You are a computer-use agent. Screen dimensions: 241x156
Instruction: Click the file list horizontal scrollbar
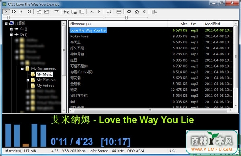click(x=150, y=110)
